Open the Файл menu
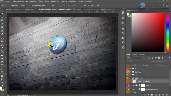The height and width of the screenshot is (96, 171). pyautogui.click(x=7, y=1)
